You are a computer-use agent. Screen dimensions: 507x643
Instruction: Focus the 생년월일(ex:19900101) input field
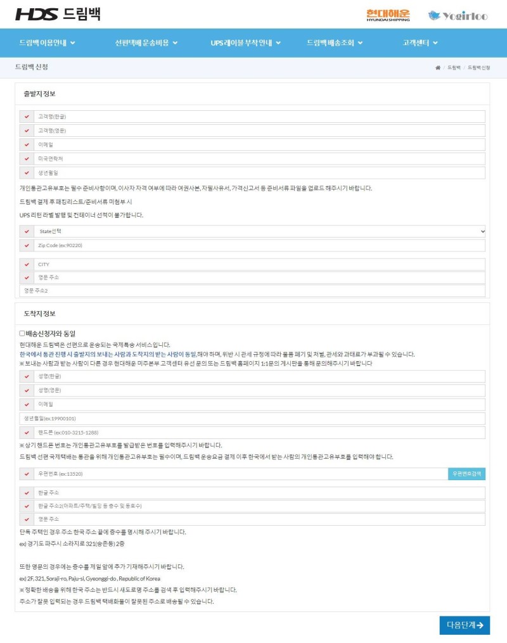click(252, 418)
